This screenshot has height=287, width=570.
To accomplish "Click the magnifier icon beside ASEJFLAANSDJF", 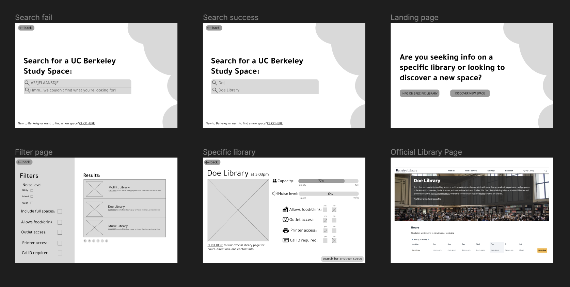I will point(27,83).
